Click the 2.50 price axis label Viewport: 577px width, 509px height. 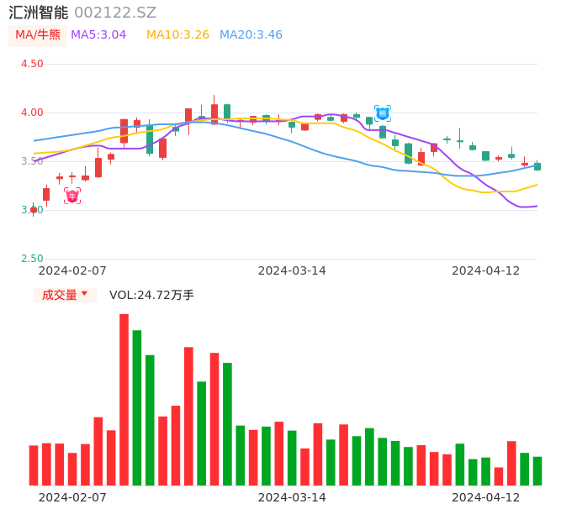[32, 259]
